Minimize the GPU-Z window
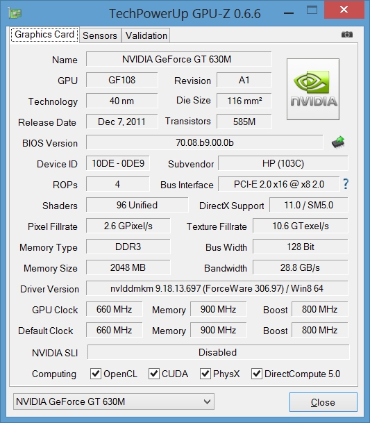Screen dimensions: 370x423 pyautogui.click(x=289, y=13)
